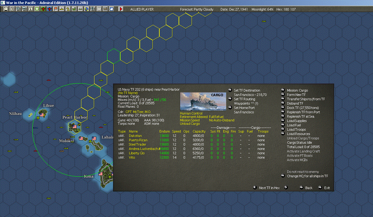Click Load Resources
This screenshot has width=373, height=217.
[x=298, y=134]
